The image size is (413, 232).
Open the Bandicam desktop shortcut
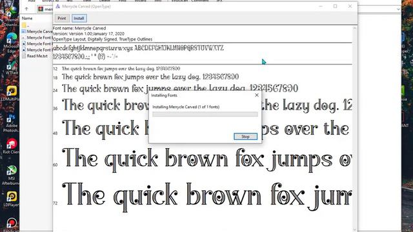tap(11, 224)
